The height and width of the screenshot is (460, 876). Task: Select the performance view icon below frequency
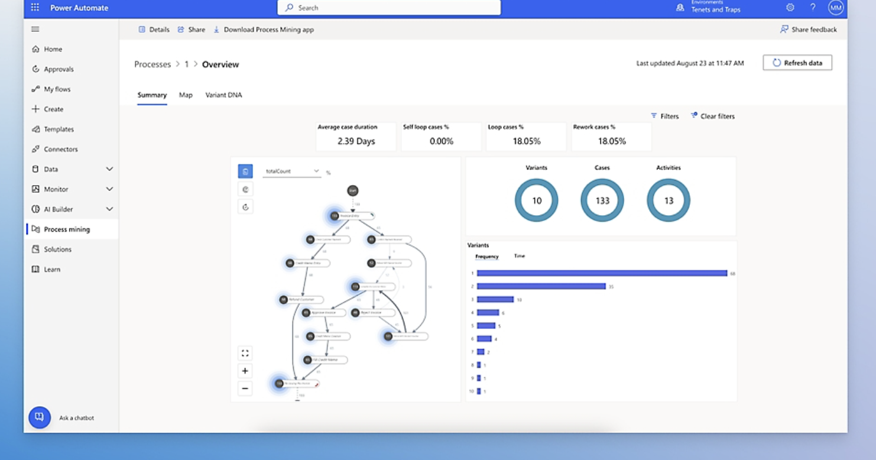[245, 189]
